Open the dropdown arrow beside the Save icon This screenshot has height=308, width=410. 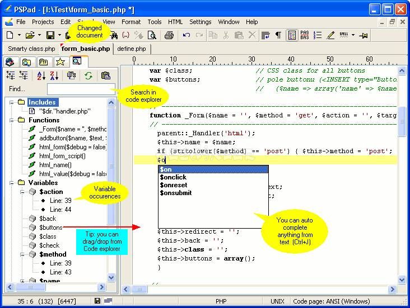point(59,35)
